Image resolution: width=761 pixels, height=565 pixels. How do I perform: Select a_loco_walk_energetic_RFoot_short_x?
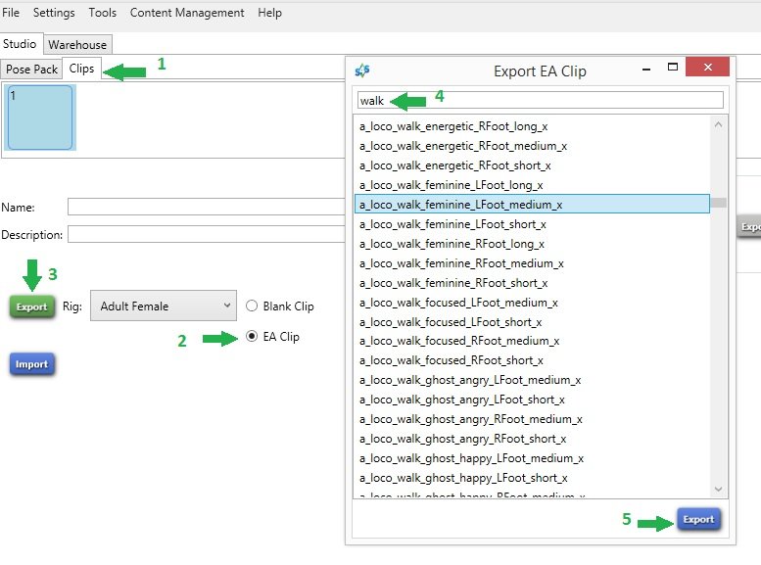(532, 165)
